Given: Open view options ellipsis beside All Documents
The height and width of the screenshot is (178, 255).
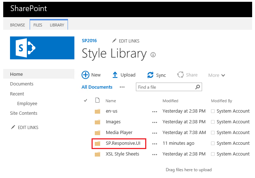Looking at the screenshot, I should point(122,87).
